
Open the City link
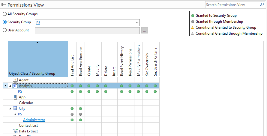point(22,109)
